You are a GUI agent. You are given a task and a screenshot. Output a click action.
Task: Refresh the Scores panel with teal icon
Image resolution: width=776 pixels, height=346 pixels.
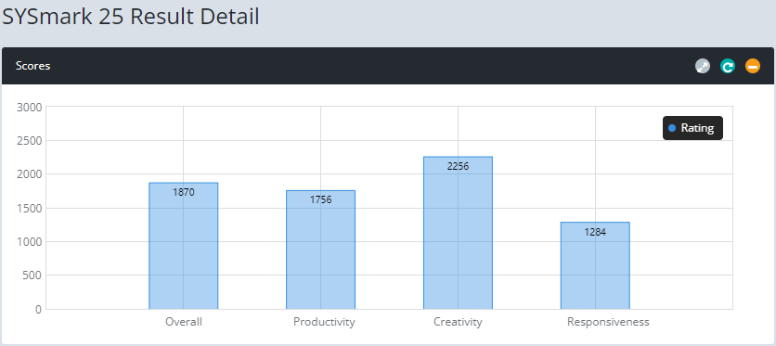[728, 66]
